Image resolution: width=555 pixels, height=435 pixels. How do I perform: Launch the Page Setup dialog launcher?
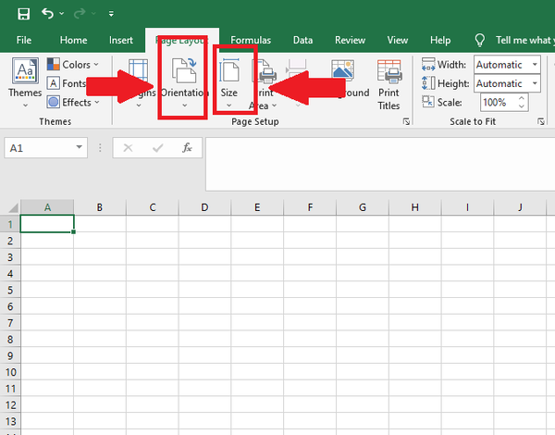click(406, 121)
